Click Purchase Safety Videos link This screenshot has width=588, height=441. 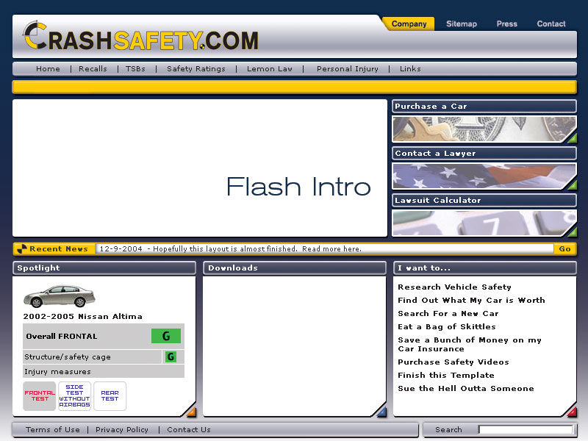(x=453, y=362)
